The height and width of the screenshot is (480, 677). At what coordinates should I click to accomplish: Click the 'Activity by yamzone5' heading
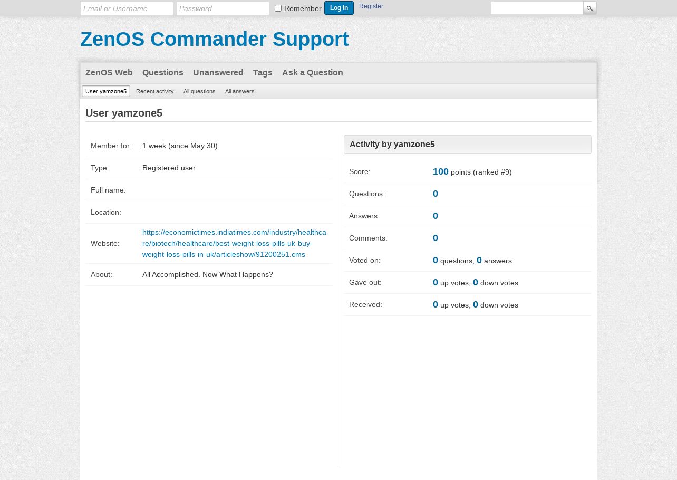point(392,145)
